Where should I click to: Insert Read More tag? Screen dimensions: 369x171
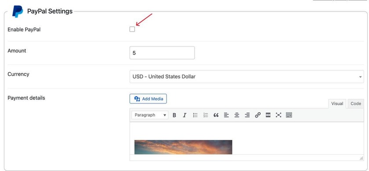[x=268, y=115]
